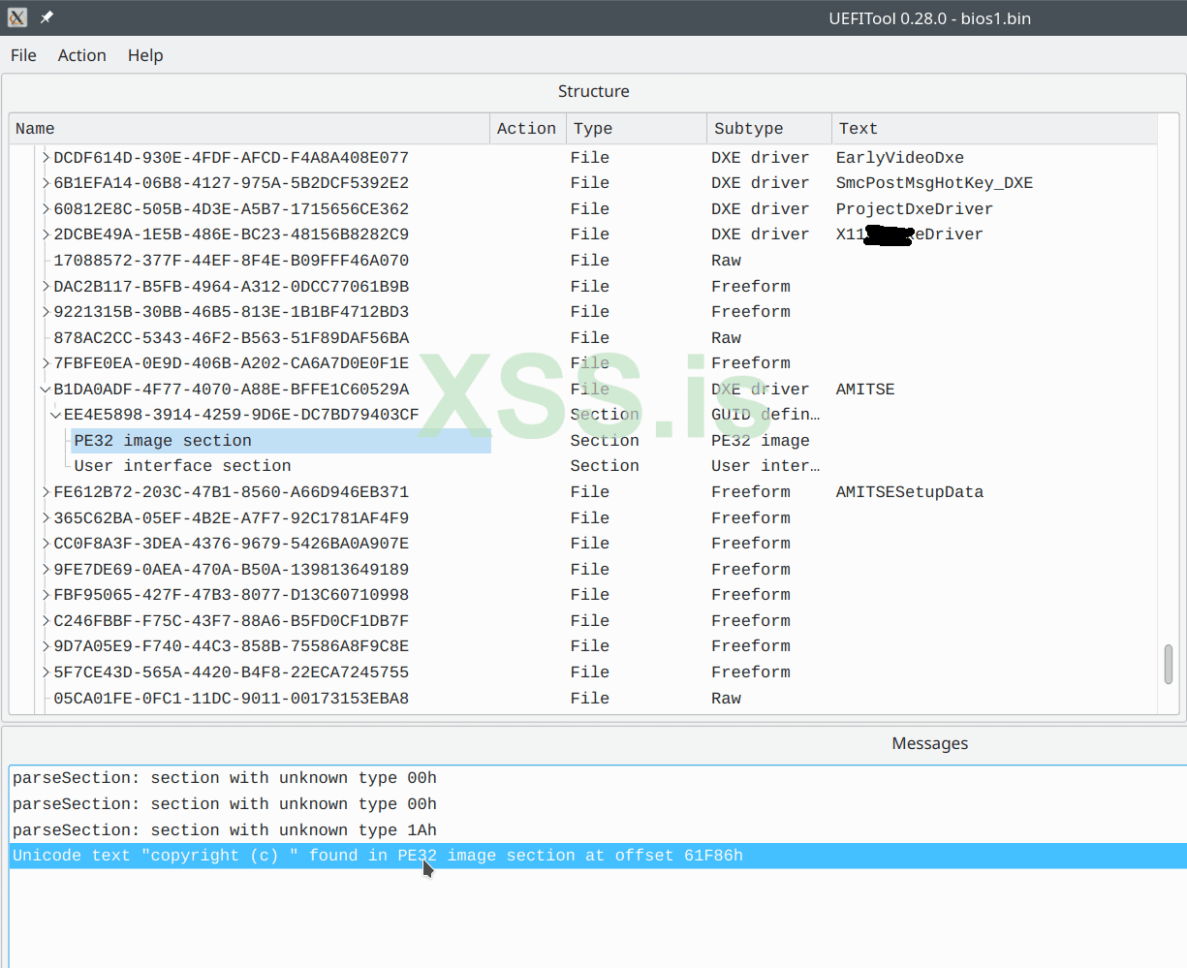The image size is (1187, 968).
Task: Click the X app icon in title bar
Action: tap(17, 17)
